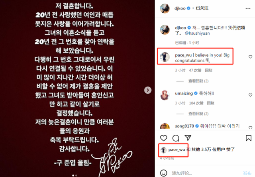This screenshot has height=177, width=255.
Task: Open the emoji picker smiley icon
Action: click(x=164, y=173)
